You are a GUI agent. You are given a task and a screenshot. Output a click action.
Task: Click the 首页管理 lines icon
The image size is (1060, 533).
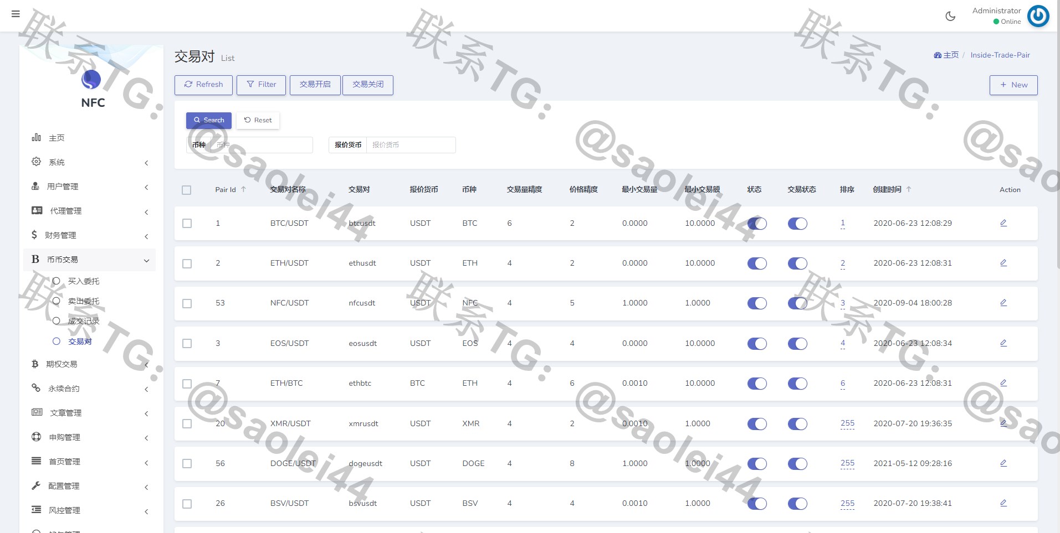37,461
